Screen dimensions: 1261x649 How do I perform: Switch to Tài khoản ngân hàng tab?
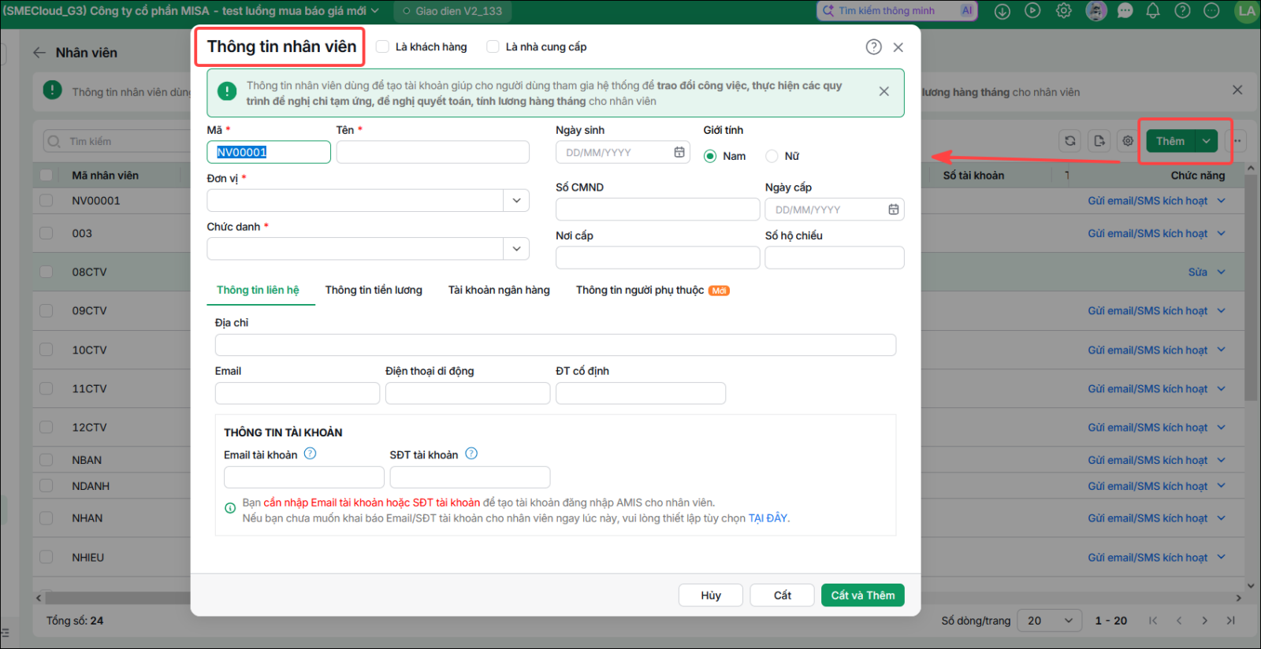coord(499,290)
